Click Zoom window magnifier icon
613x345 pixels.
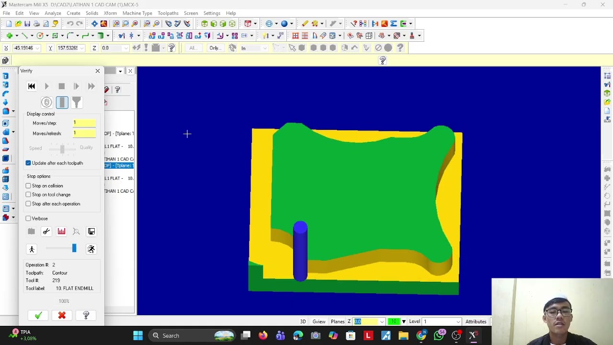(116, 23)
